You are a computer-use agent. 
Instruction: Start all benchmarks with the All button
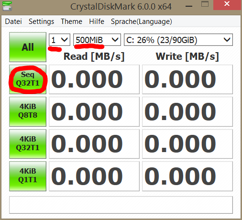(28, 47)
